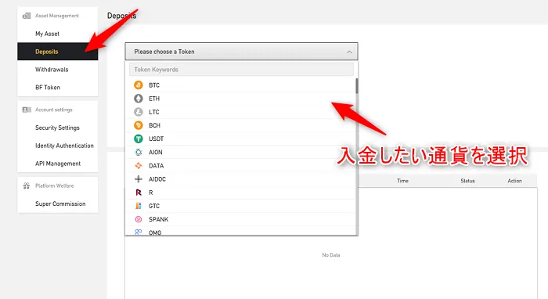
Task: Choose SPANK from the token list
Action: 241,219
